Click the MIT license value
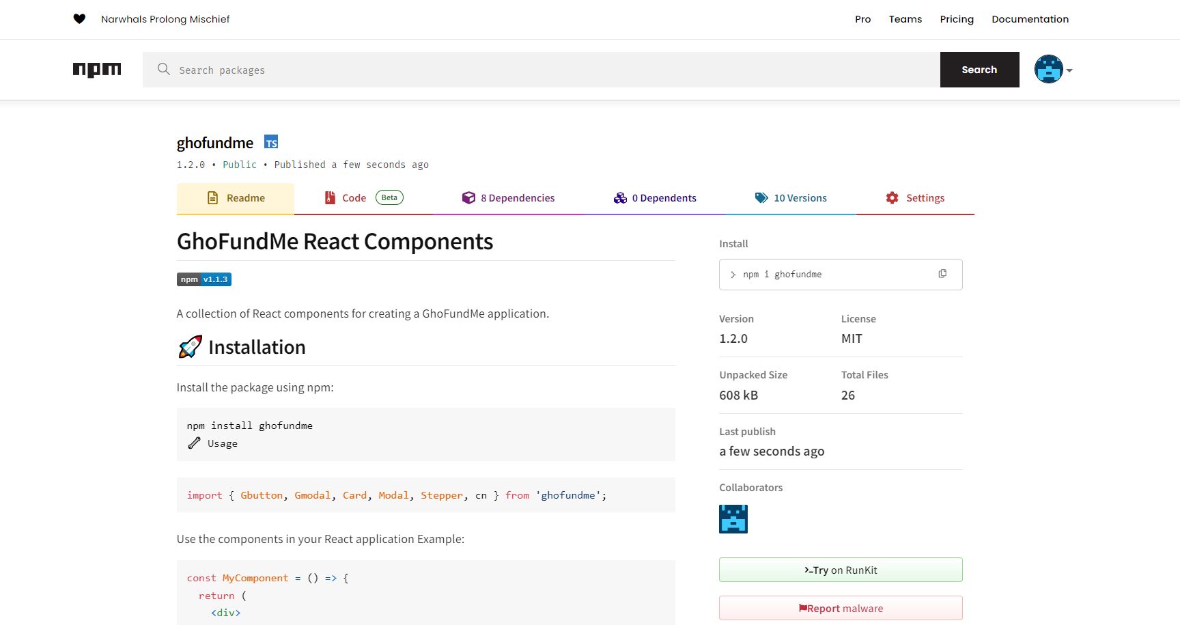This screenshot has width=1180, height=625. [852, 339]
